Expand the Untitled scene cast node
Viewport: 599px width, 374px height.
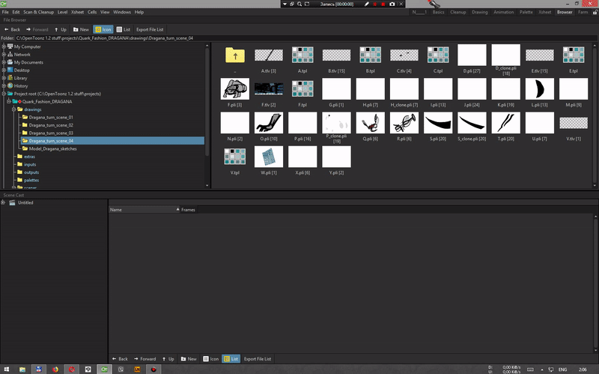[x=3, y=202]
